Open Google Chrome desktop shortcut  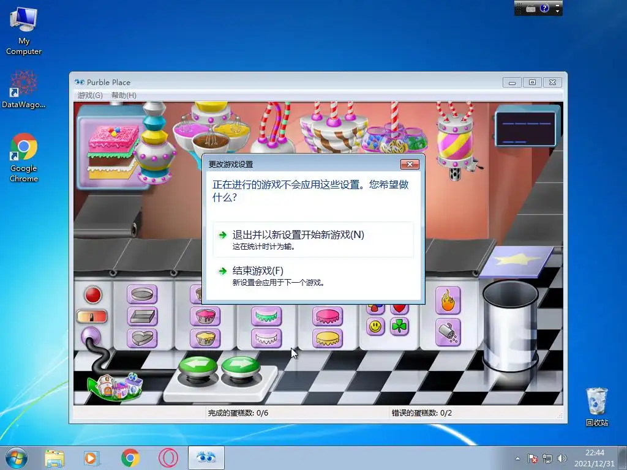[x=24, y=157]
